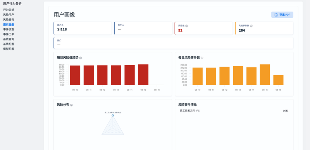Go to 风险查询 page

click(x=9, y=20)
